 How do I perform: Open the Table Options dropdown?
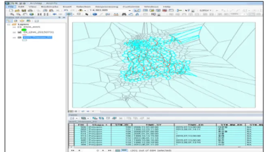click(74, 118)
